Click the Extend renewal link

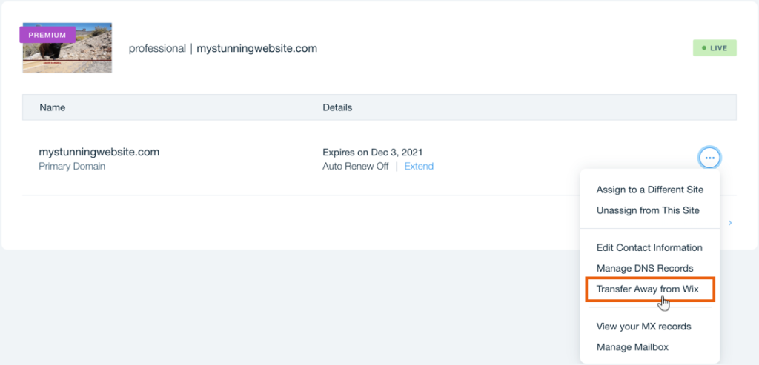(x=419, y=167)
